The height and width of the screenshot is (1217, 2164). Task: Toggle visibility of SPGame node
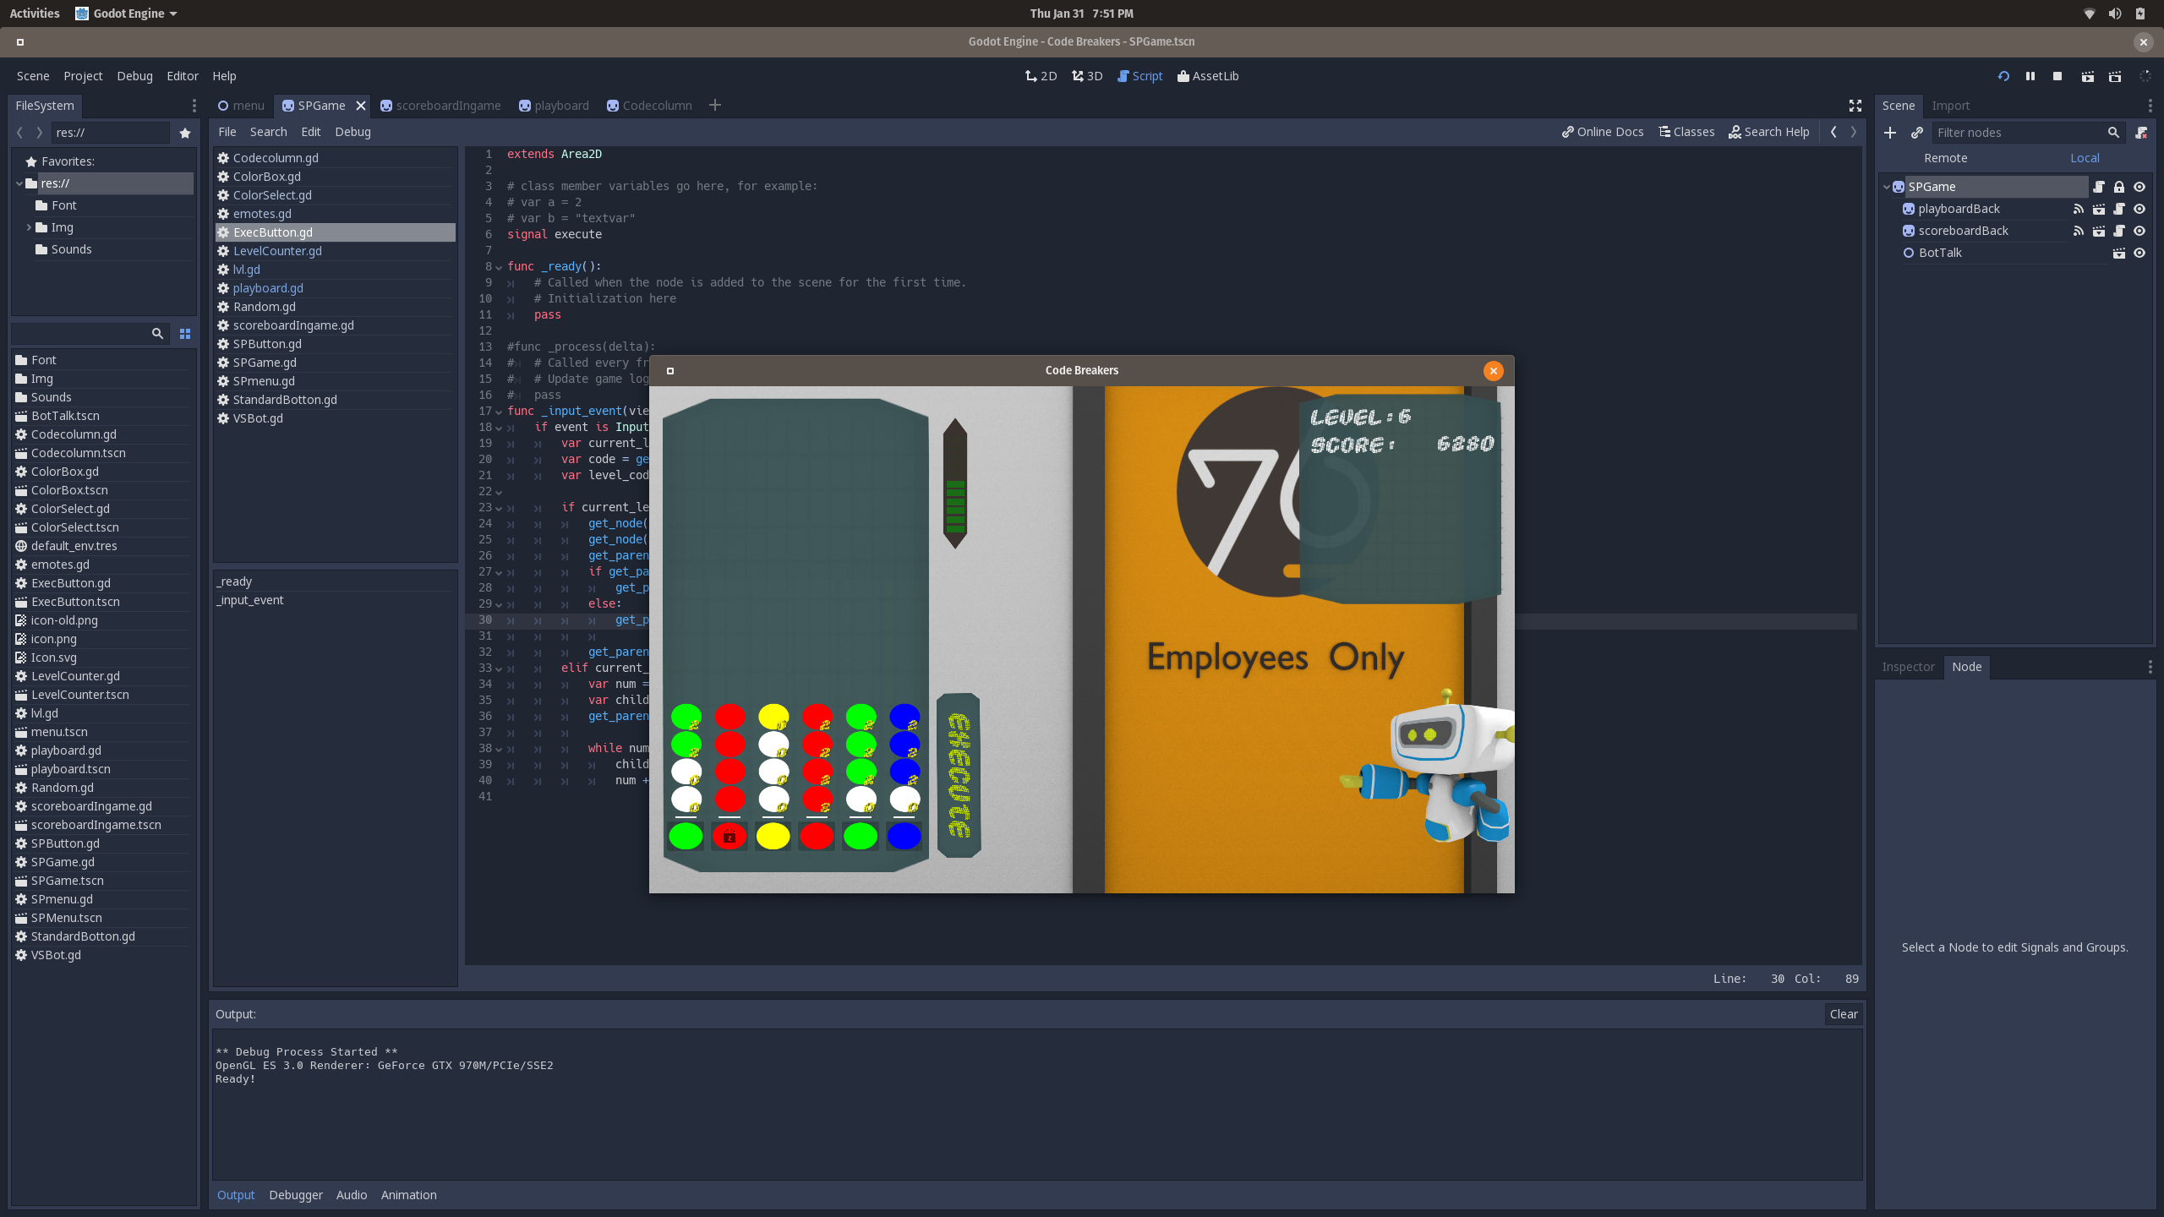pos(2139,187)
